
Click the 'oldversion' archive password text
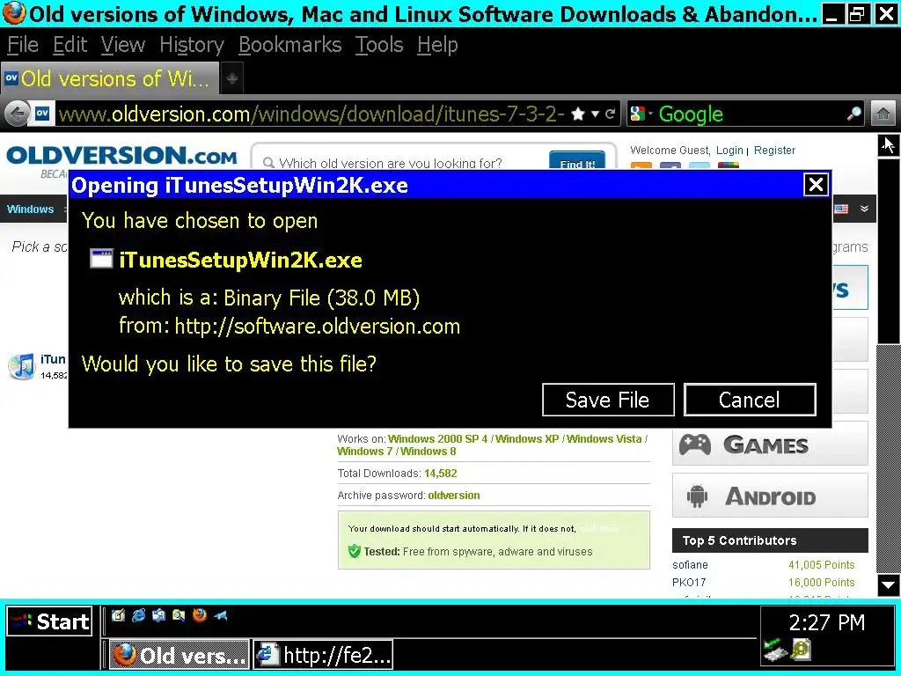(x=454, y=495)
